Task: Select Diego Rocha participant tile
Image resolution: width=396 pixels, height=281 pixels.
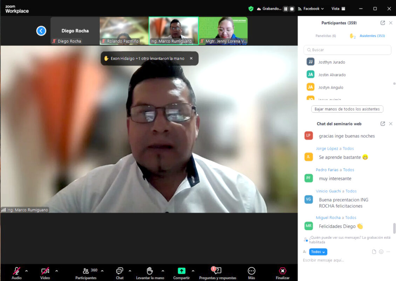Action: 75,31
